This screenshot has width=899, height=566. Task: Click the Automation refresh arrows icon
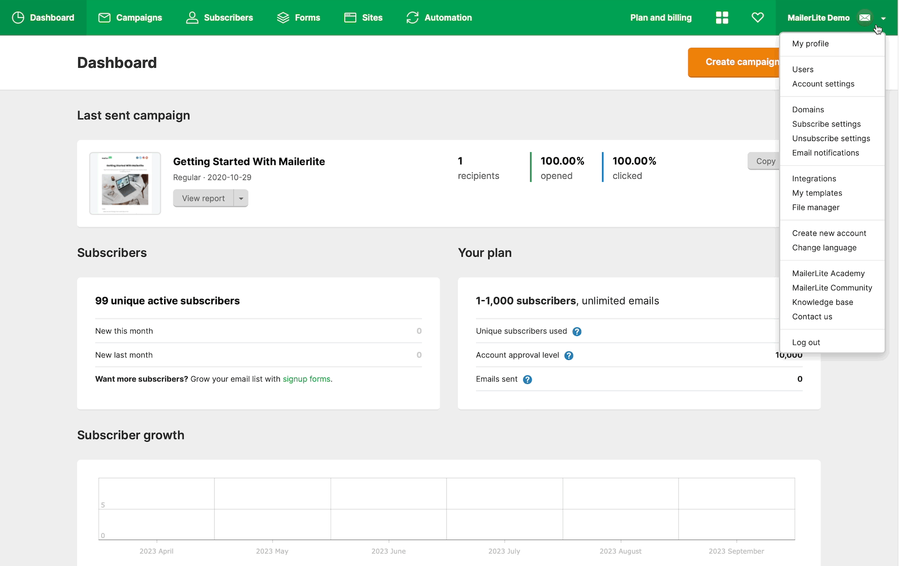[x=413, y=18]
